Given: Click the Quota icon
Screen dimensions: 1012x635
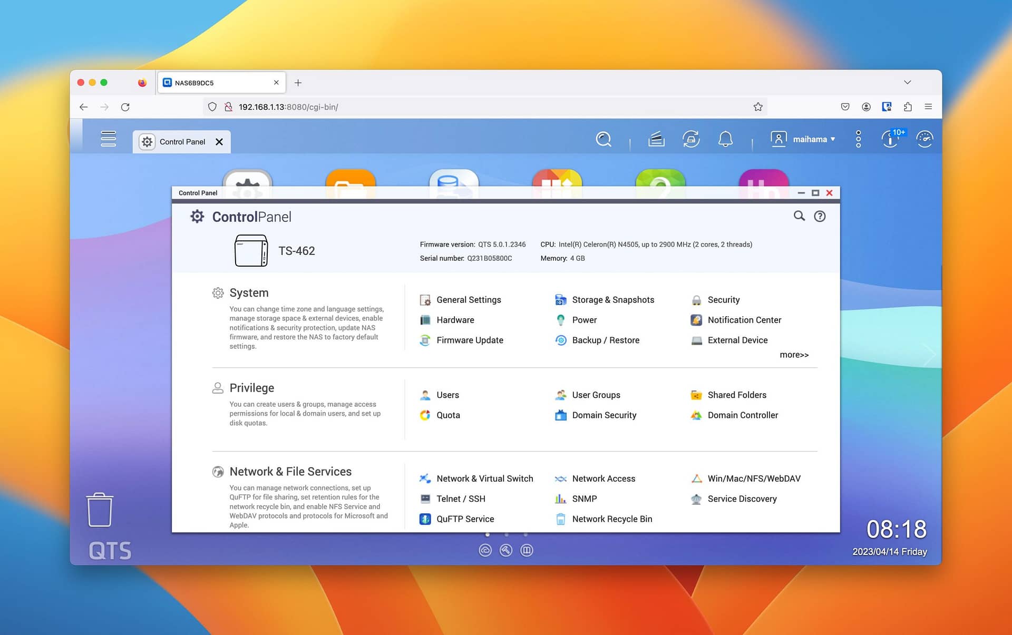Looking at the screenshot, I should [x=425, y=415].
